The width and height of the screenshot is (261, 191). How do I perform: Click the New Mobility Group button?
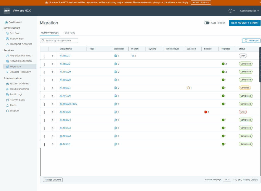245,23
